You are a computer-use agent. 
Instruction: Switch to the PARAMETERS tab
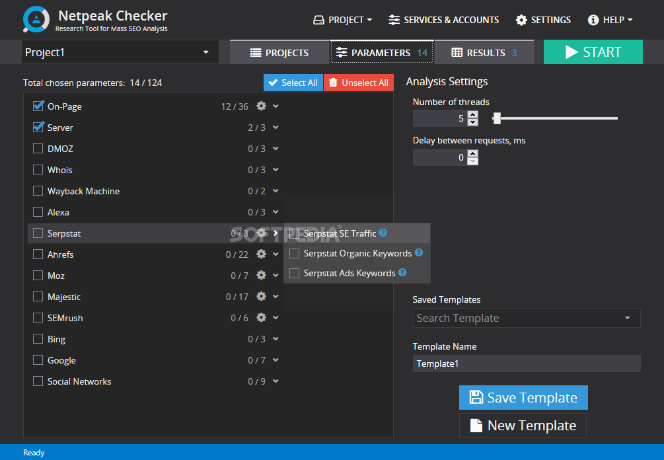click(382, 52)
